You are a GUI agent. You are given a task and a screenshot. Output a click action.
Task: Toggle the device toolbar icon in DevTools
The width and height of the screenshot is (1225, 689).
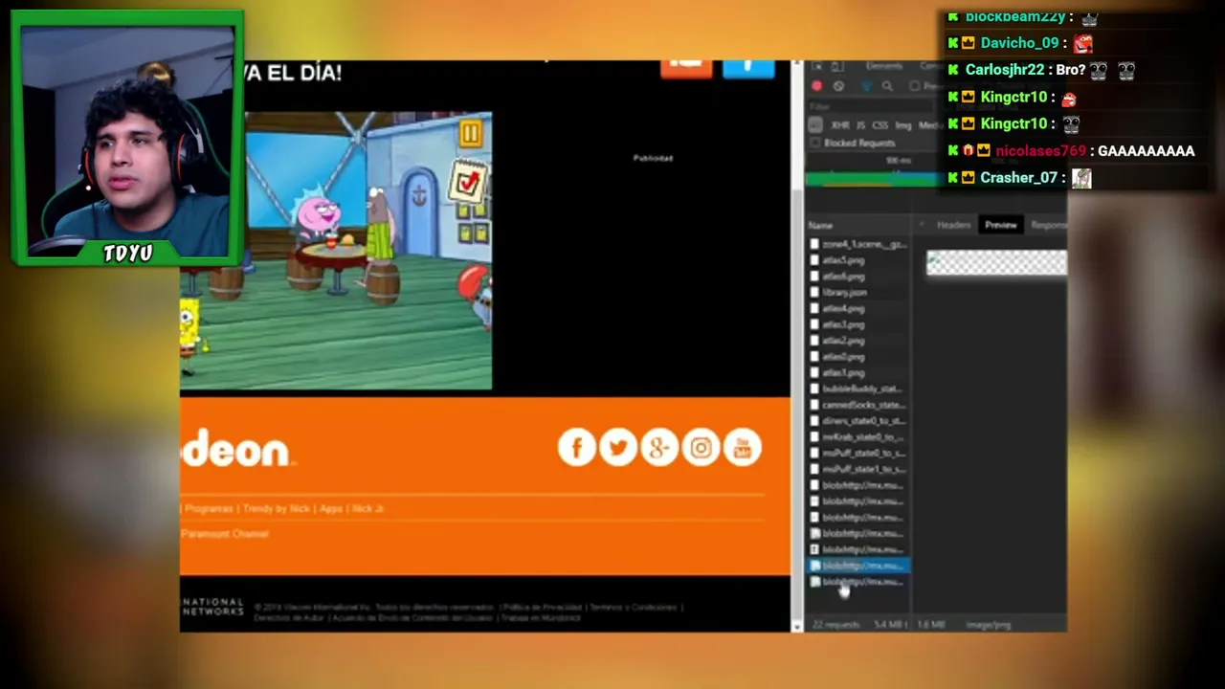(x=836, y=66)
